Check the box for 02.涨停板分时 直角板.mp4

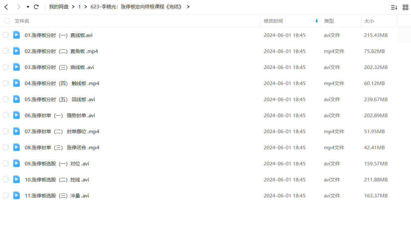click(x=5, y=51)
